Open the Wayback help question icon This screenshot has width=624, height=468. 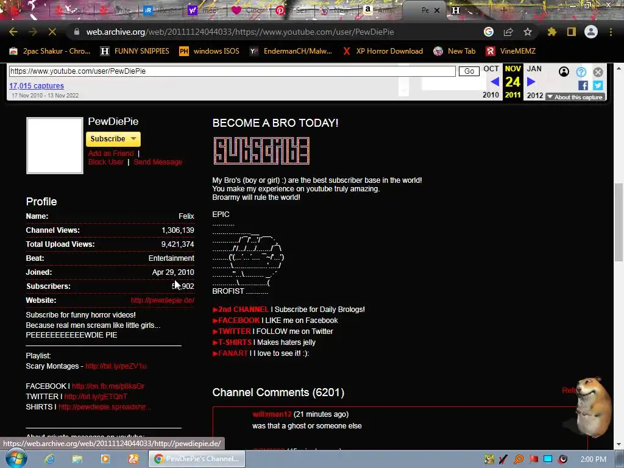click(x=581, y=72)
